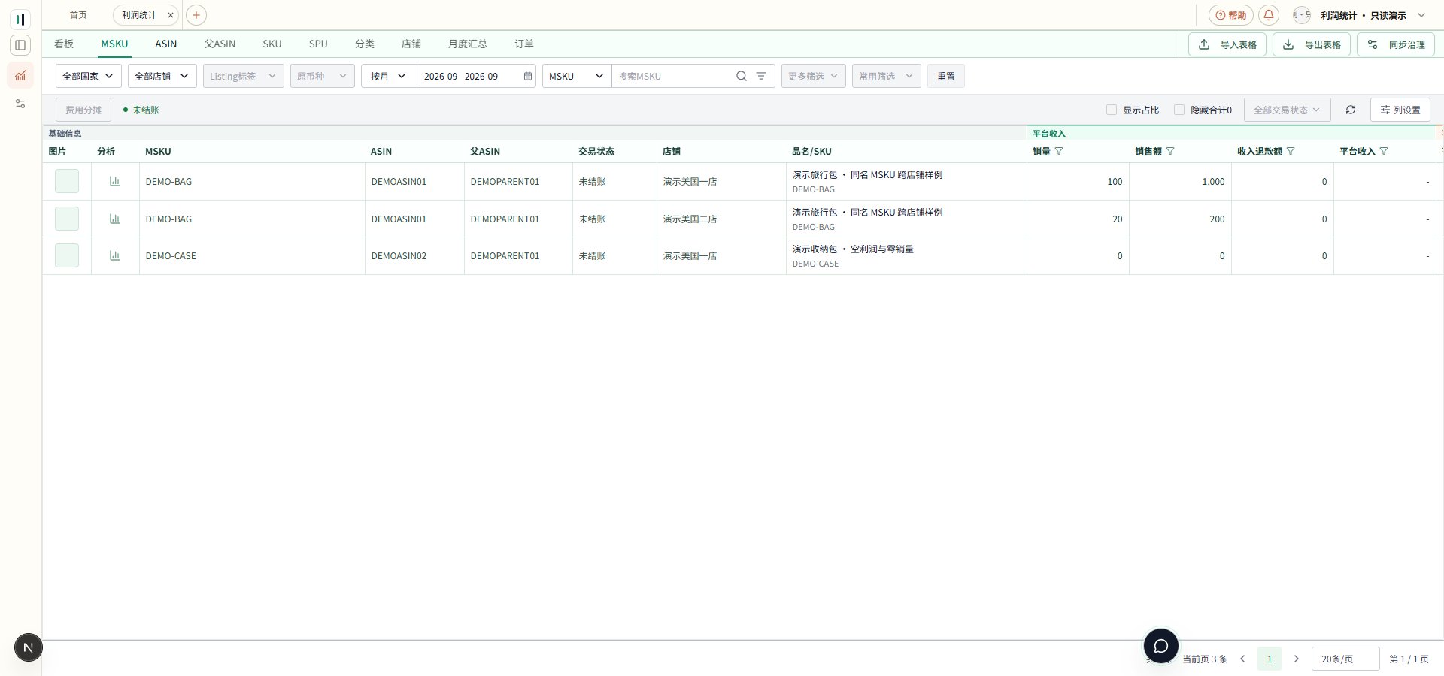The height and width of the screenshot is (676, 1444).
Task: Enable the 显示占比 checkbox
Action: tap(1112, 110)
